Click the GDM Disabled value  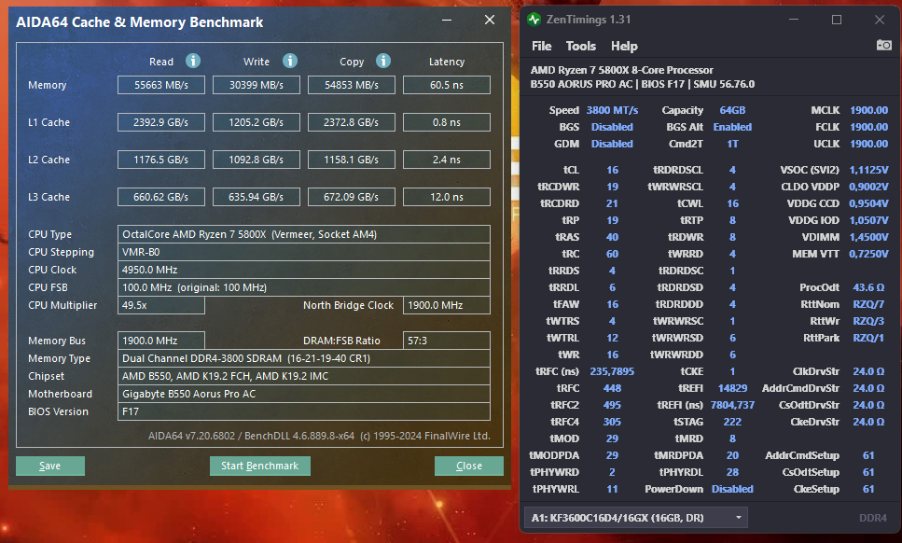click(612, 144)
